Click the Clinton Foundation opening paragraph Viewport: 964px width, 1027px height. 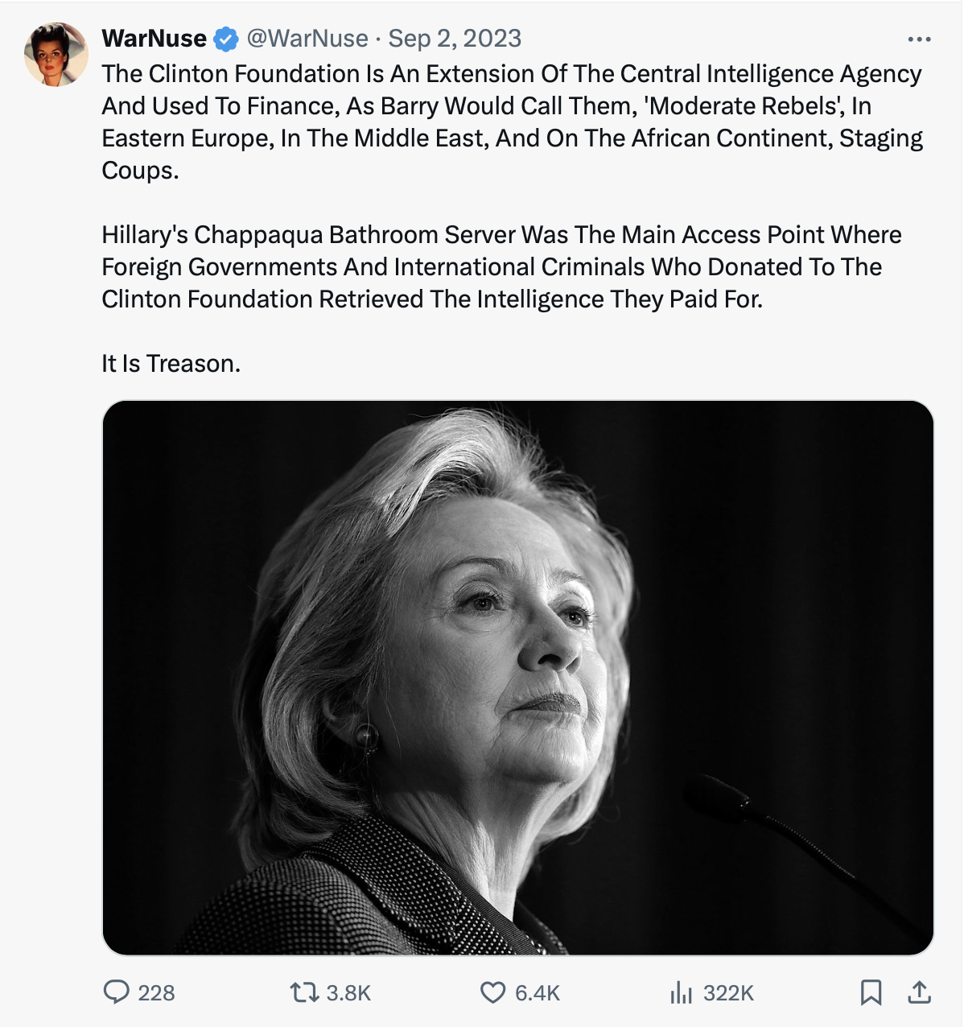(x=512, y=122)
